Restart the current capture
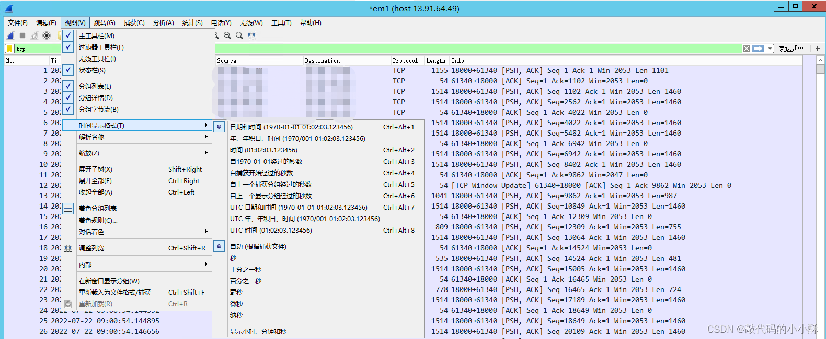 point(35,35)
